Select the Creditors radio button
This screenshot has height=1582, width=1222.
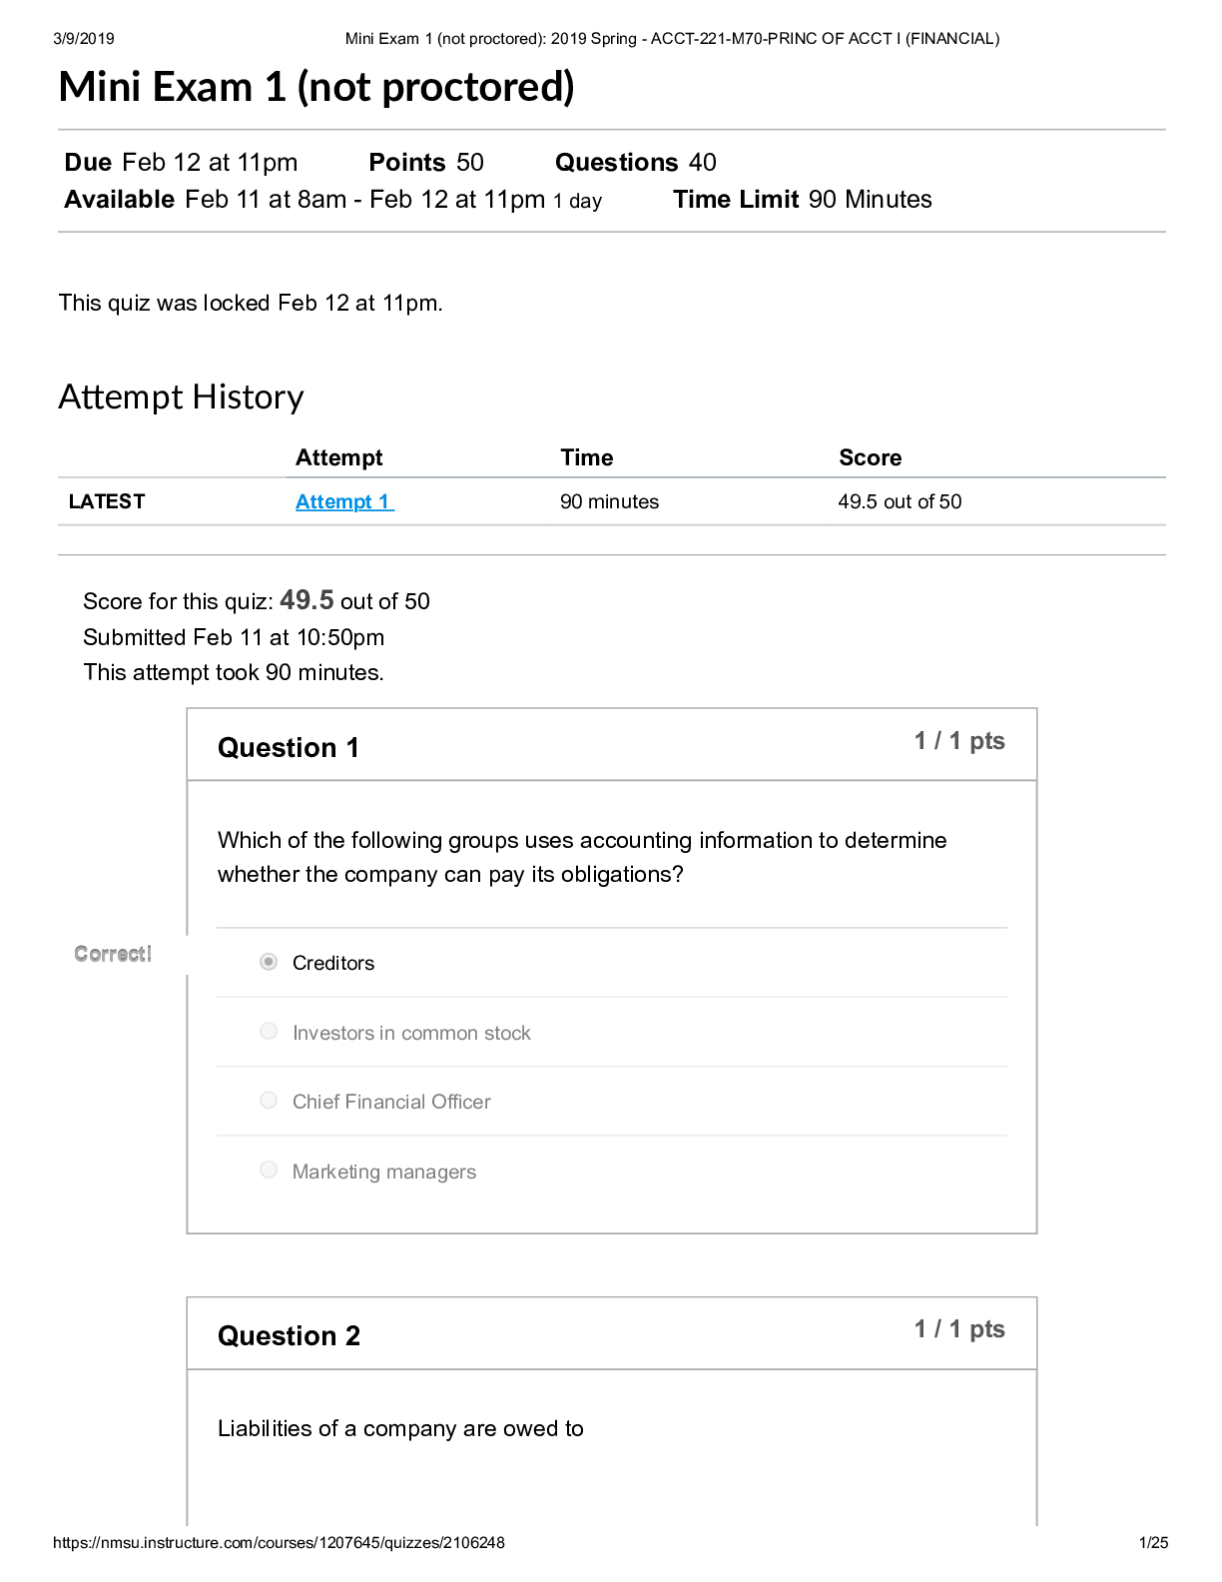(269, 962)
